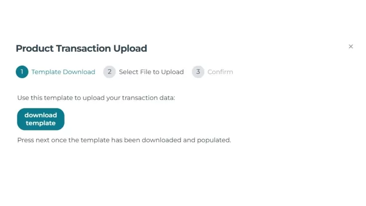Close the Product Transaction Upload dialog
This screenshot has width=366, height=206.
[351, 46]
